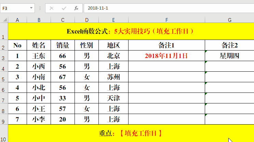
Task: Select column C header
Action: click(x=63, y=20)
